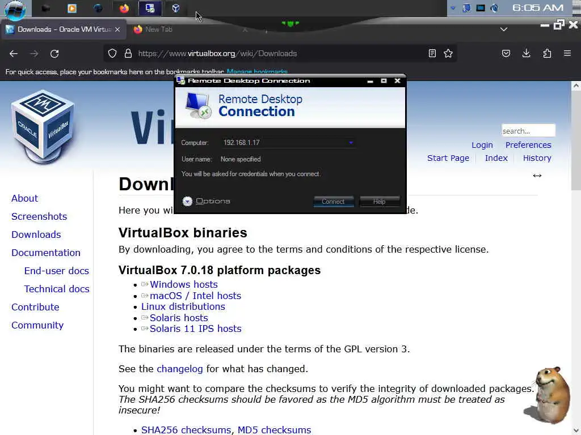Viewport: 581px width, 435px height.
Task: Download the Solaris 11 IPS hosts package
Action: (196, 329)
